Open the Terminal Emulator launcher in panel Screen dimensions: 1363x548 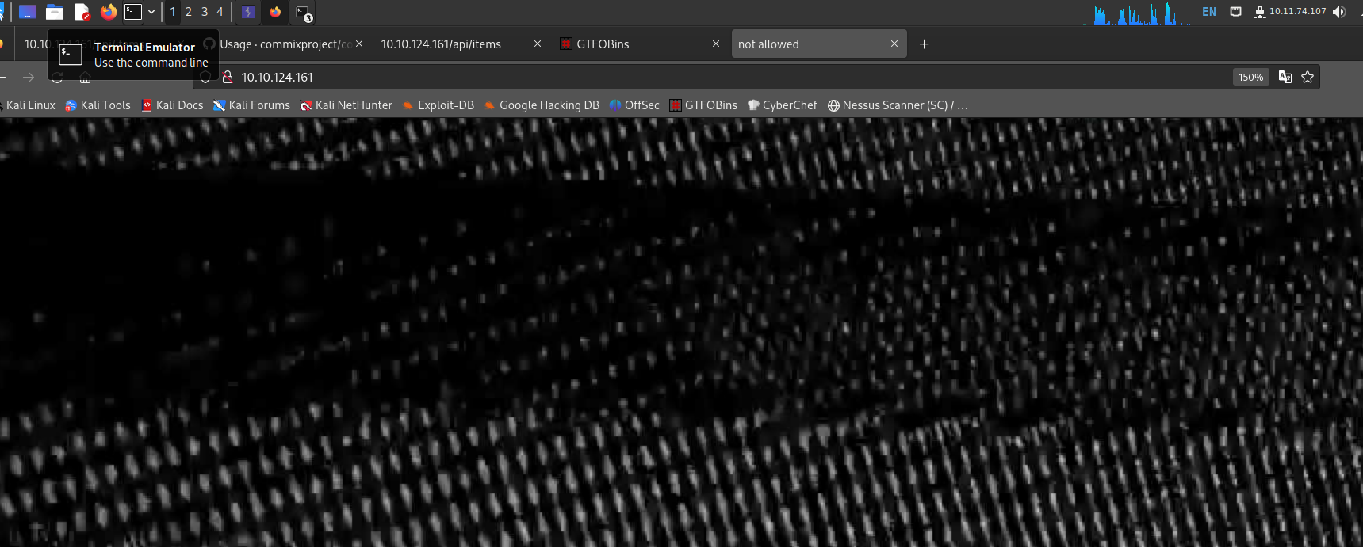(x=133, y=12)
